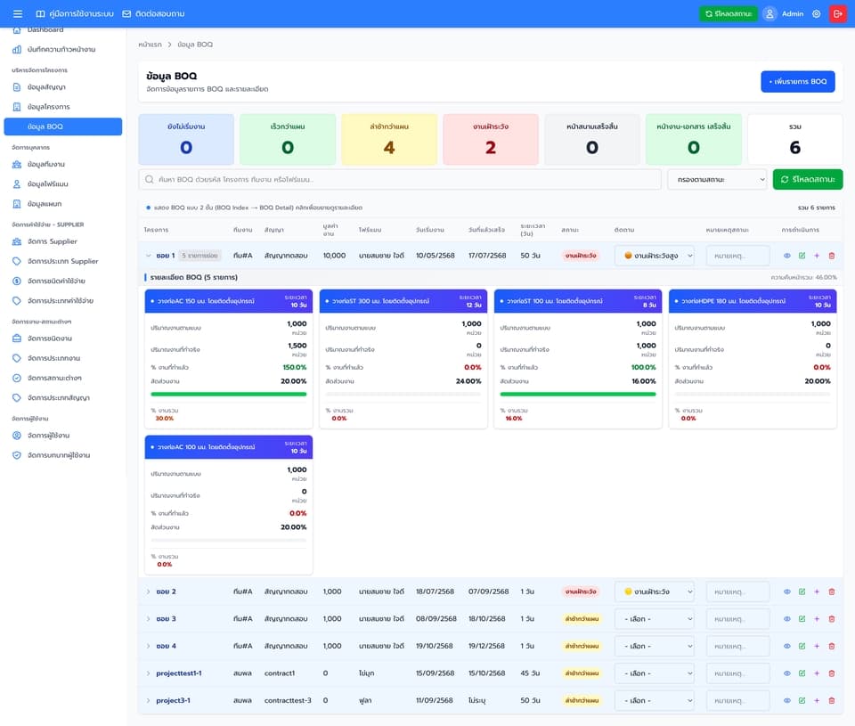Expand the project3-1 row

pyautogui.click(x=149, y=700)
